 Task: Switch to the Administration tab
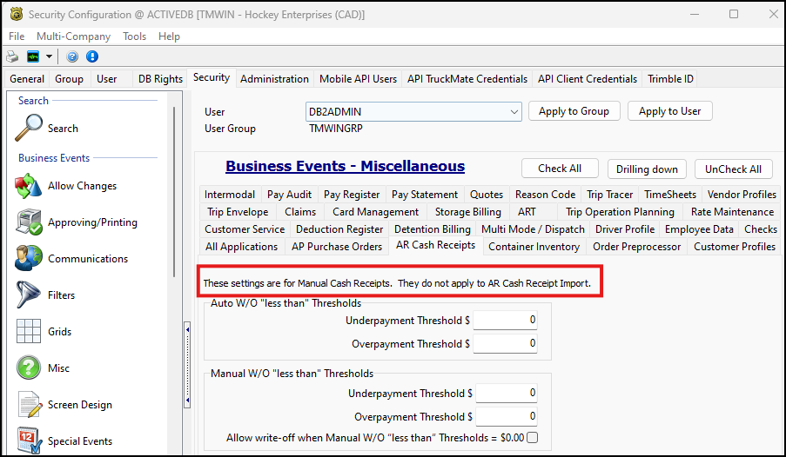tap(274, 79)
